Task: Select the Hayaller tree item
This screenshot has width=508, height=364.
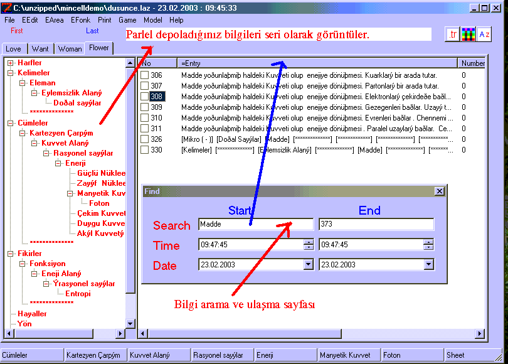Action: pos(32,314)
